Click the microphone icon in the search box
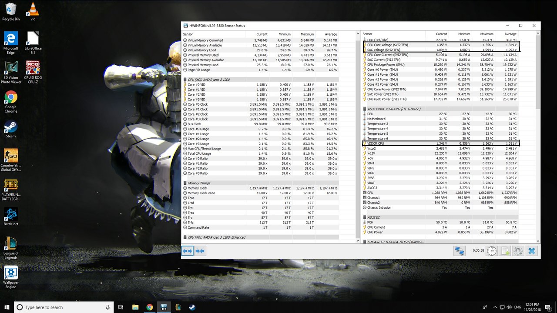The height and width of the screenshot is (313, 557). pos(108,307)
